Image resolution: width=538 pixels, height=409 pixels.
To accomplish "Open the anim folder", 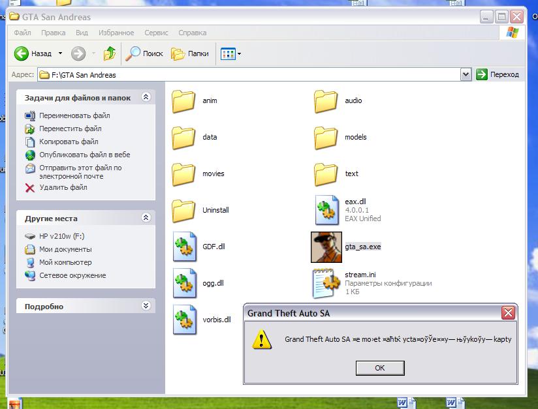I will pos(185,100).
